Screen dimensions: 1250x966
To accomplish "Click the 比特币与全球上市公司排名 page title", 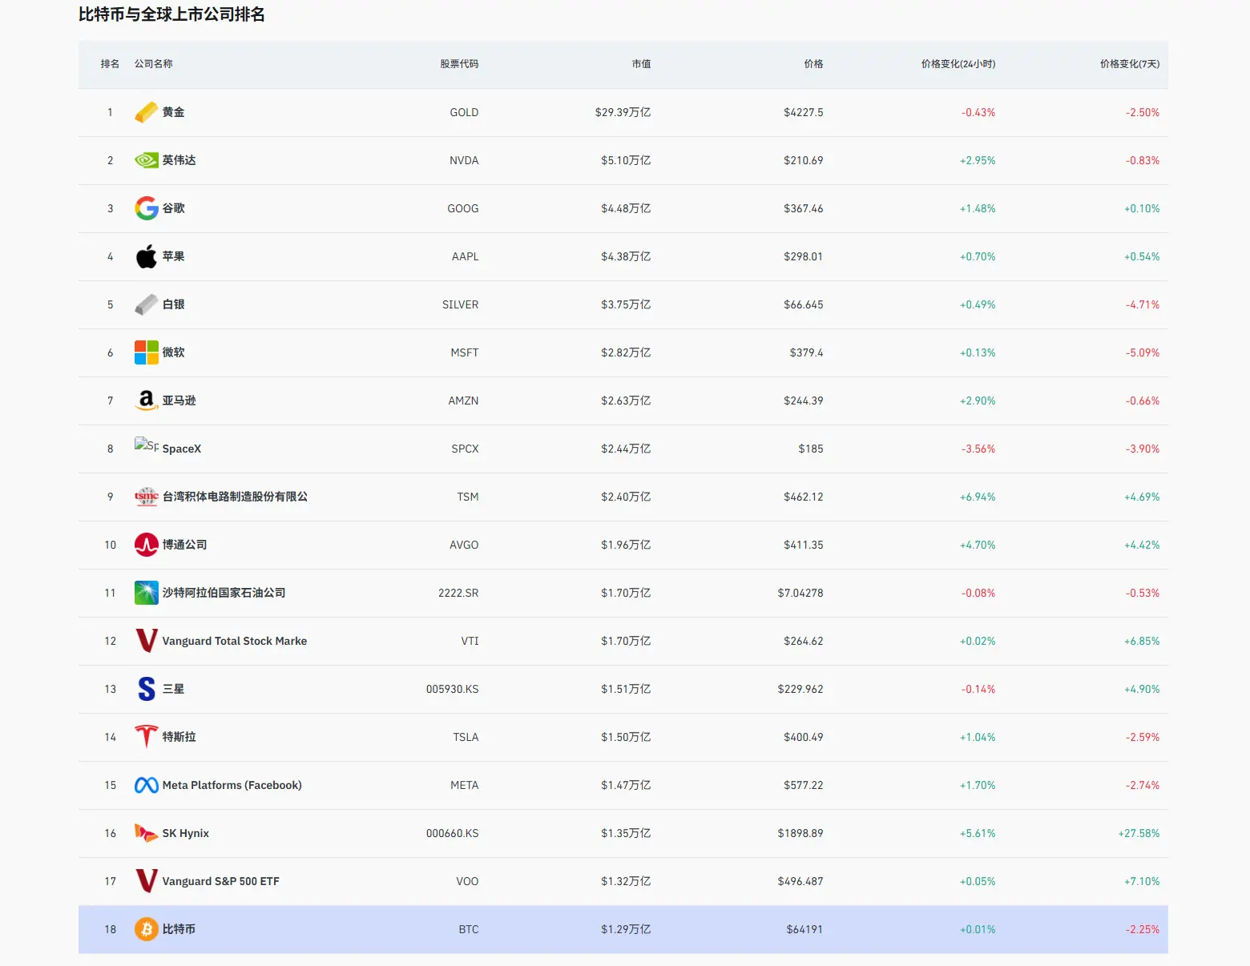I will tap(171, 14).
